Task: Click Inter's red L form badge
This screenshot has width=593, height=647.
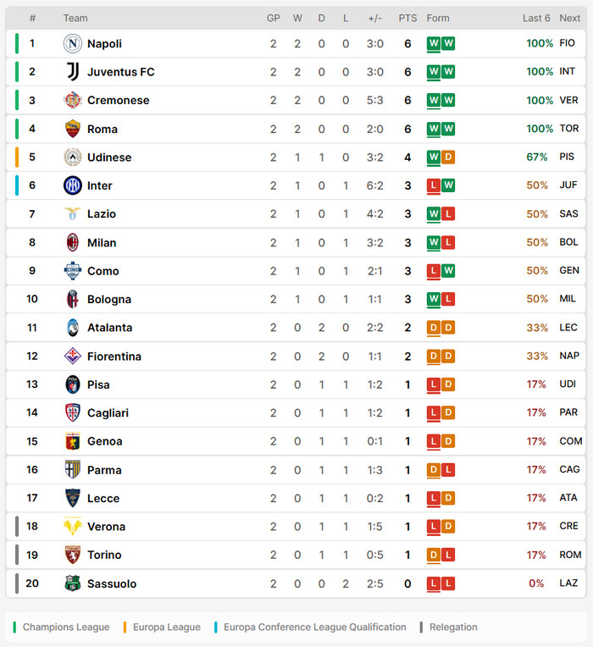Action: tap(433, 186)
